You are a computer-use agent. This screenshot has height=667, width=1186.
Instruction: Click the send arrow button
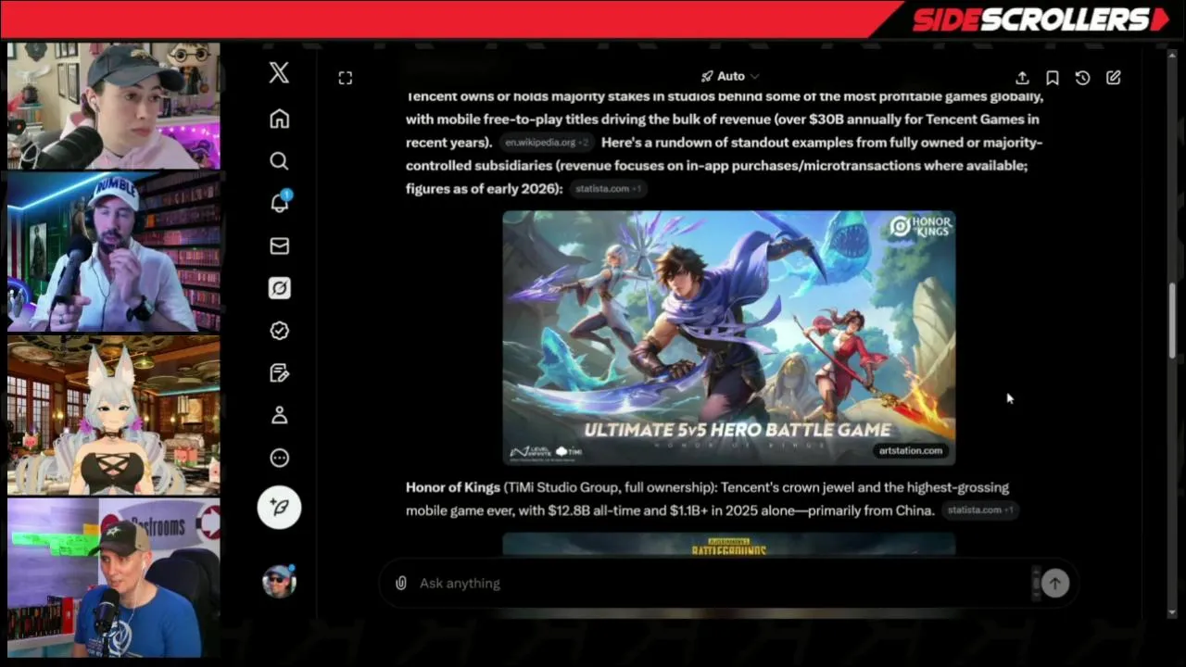click(1054, 583)
